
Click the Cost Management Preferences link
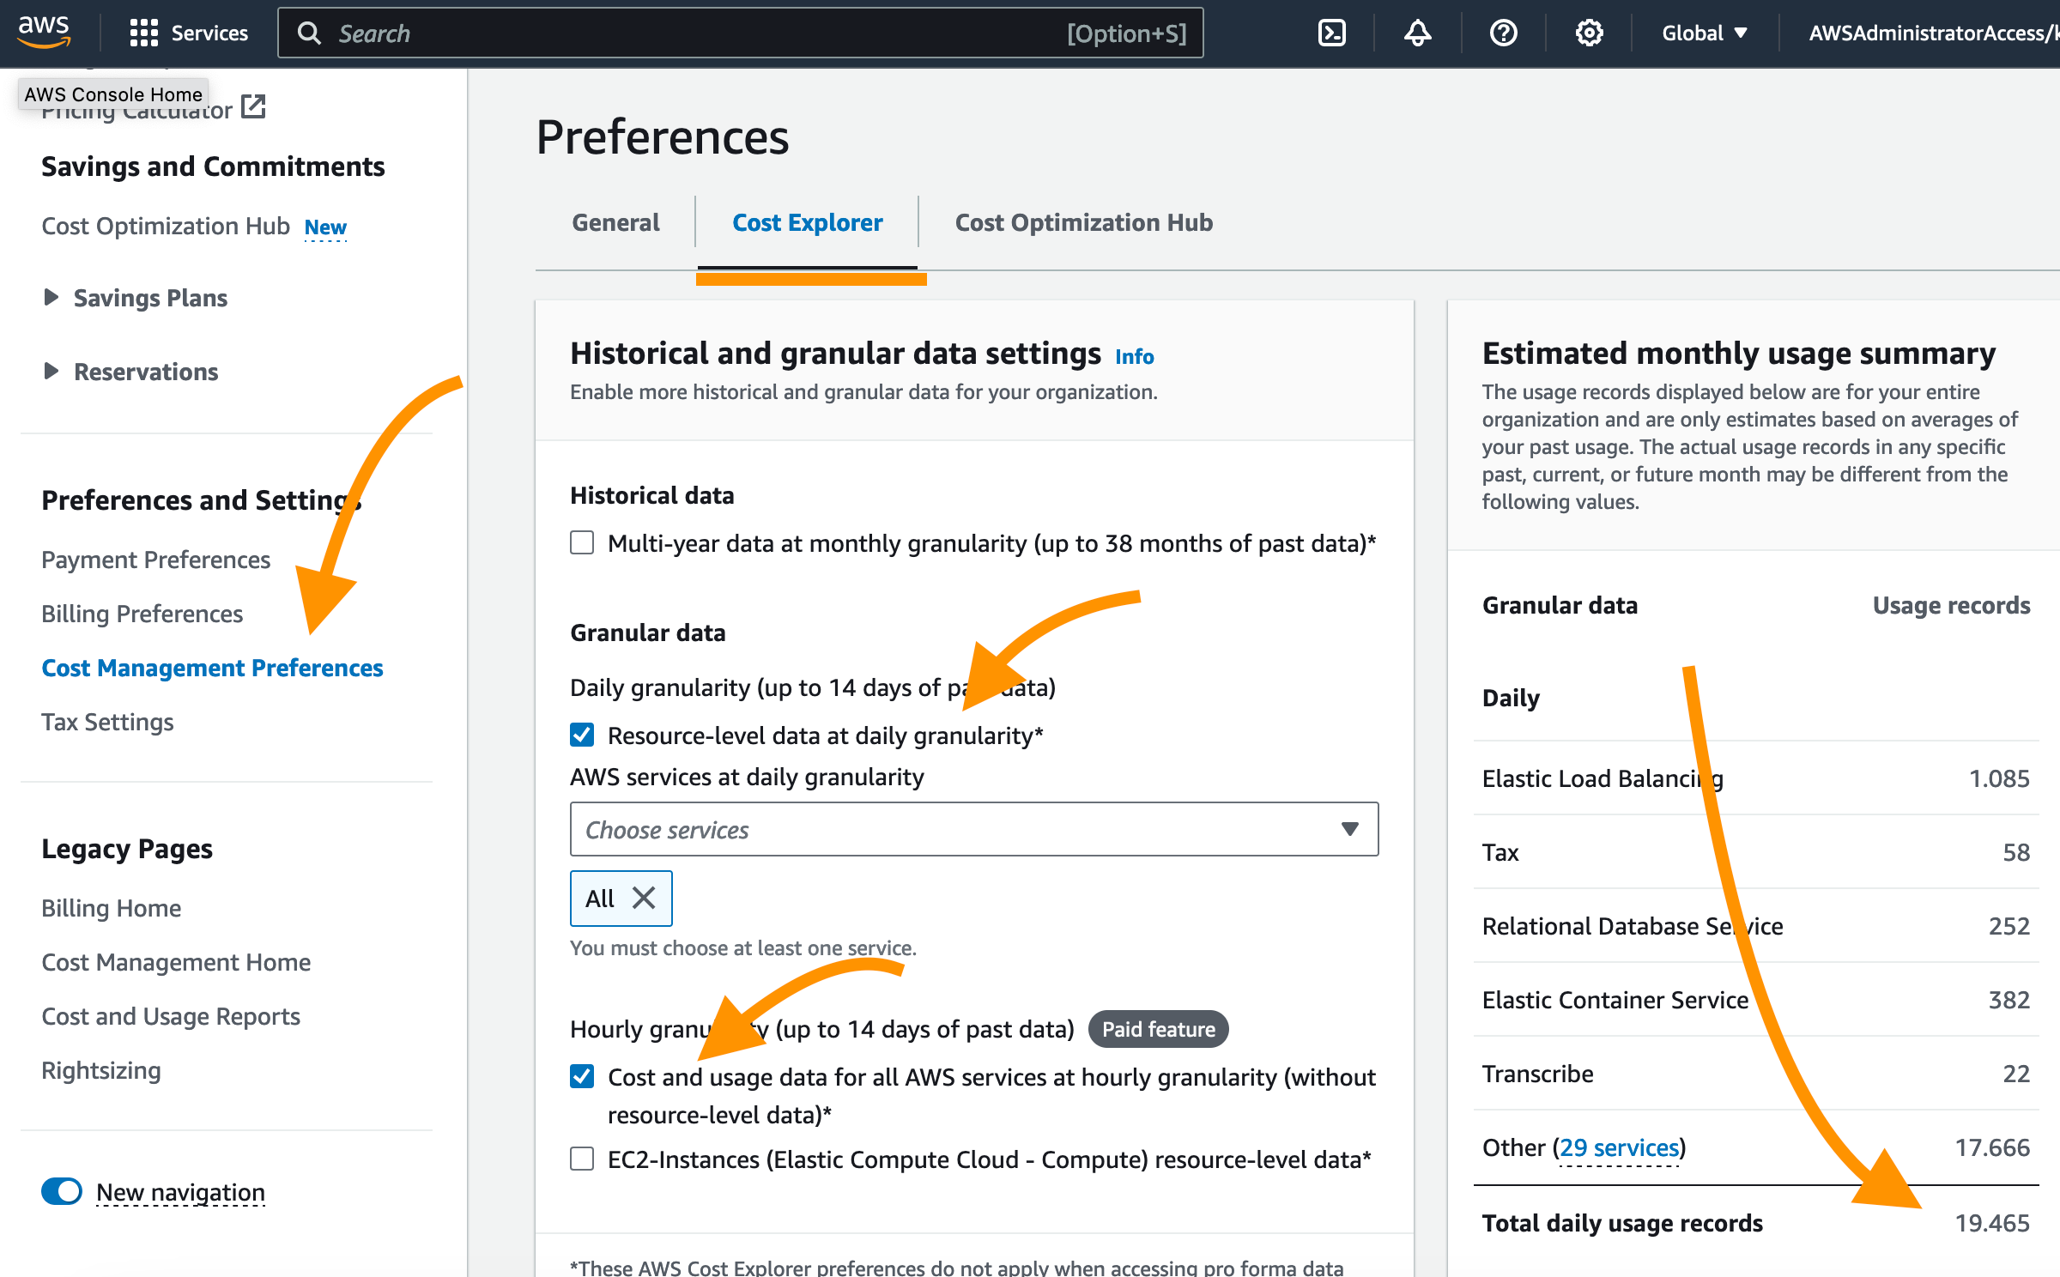[x=212, y=668]
